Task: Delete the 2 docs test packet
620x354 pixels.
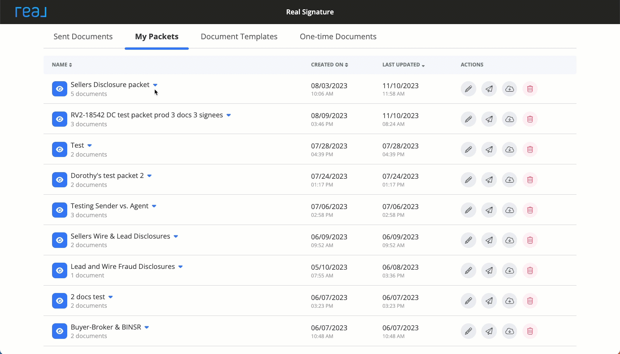Action: point(530,301)
